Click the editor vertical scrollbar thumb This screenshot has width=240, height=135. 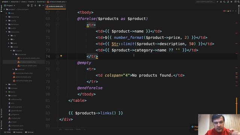[x=237, y=106]
